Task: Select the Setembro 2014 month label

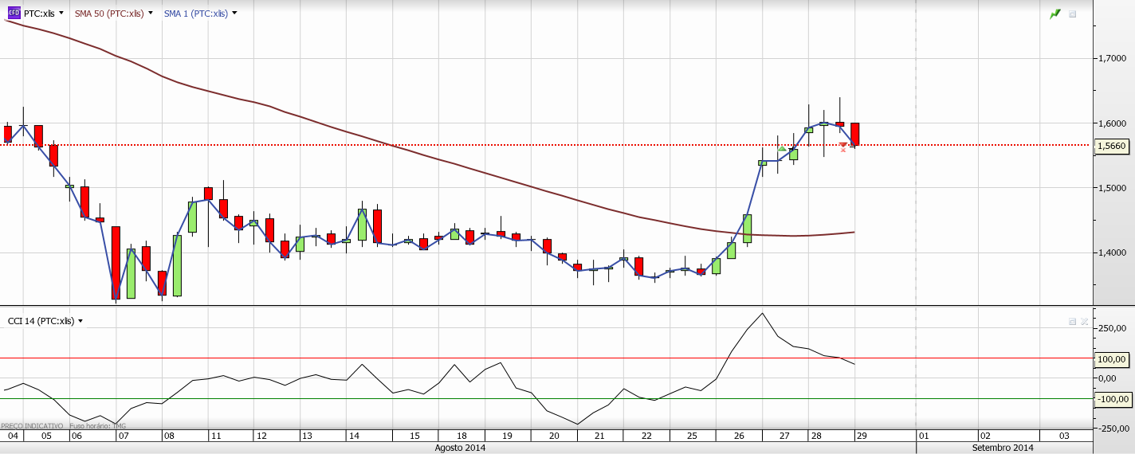Action: coord(1003,448)
